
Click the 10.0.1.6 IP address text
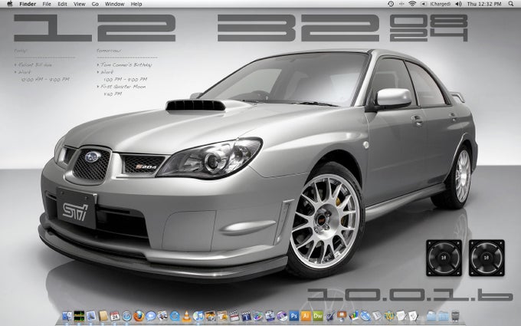(411, 295)
